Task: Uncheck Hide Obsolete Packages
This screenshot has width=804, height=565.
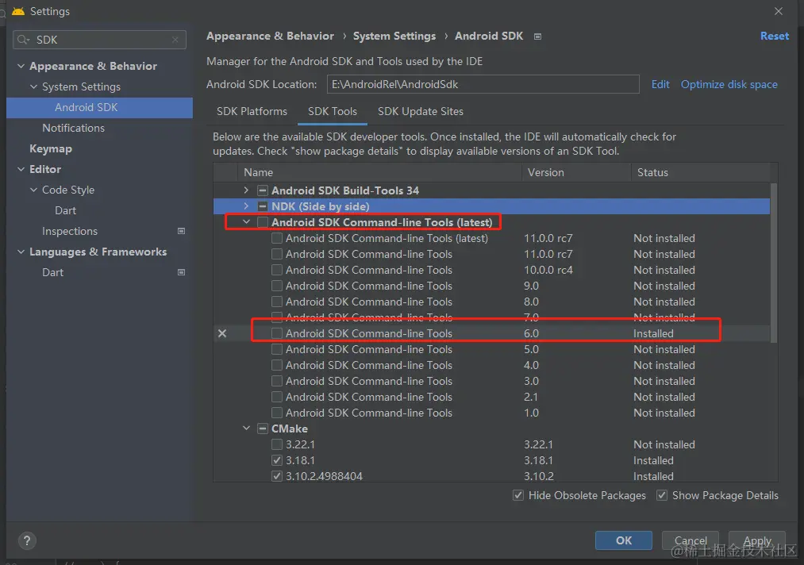Action: click(x=518, y=495)
